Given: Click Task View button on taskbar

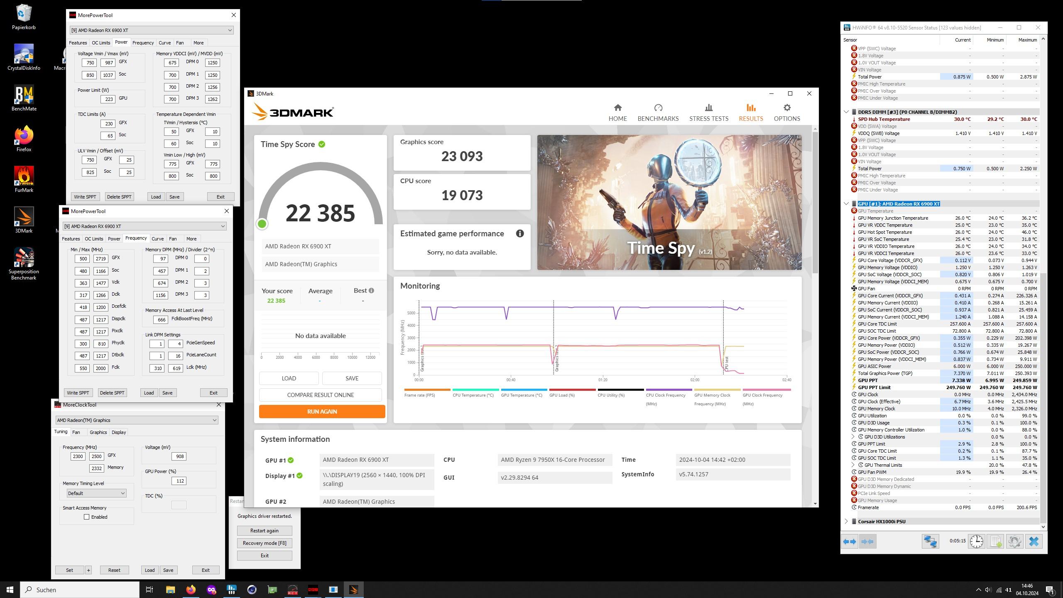Looking at the screenshot, I should click(x=149, y=590).
